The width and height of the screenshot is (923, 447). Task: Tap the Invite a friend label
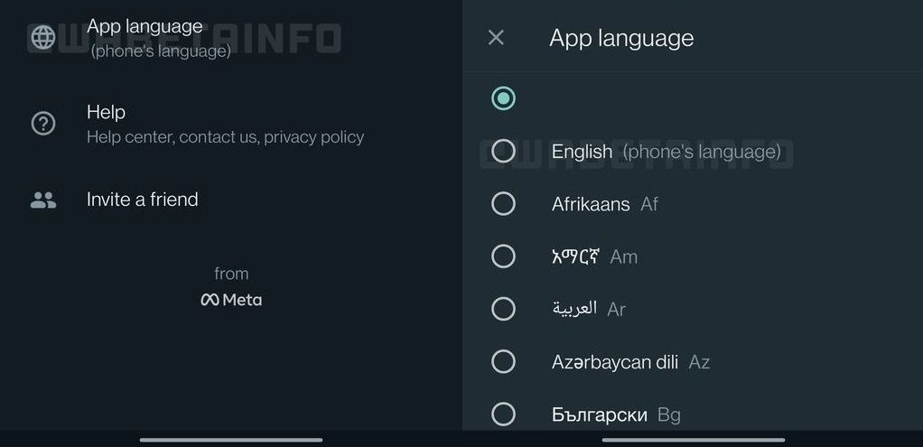click(x=142, y=200)
